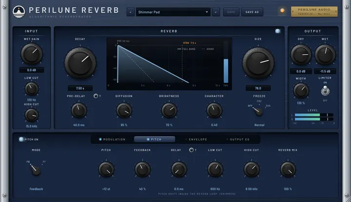Click the 95 % diffusion value

(x=124, y=125)
